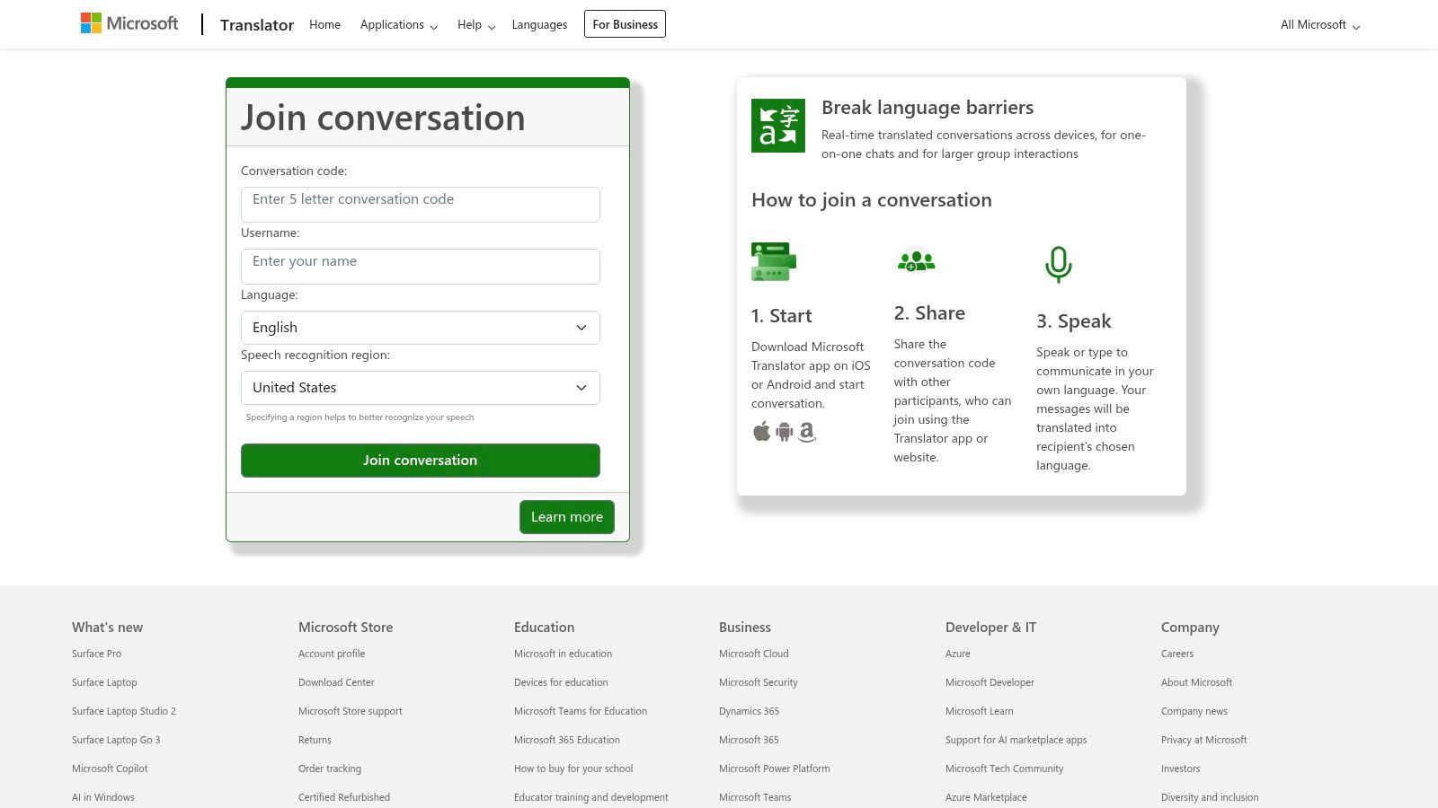Click the Microsoft logo
This screenshot has width=1438, height=808.
point(129,23)
